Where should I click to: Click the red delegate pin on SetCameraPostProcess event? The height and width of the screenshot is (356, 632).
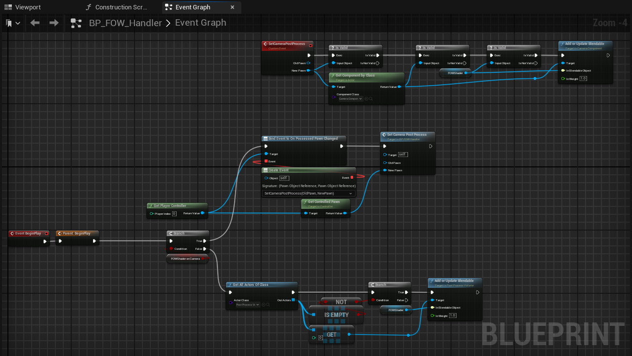coord(310,45)
